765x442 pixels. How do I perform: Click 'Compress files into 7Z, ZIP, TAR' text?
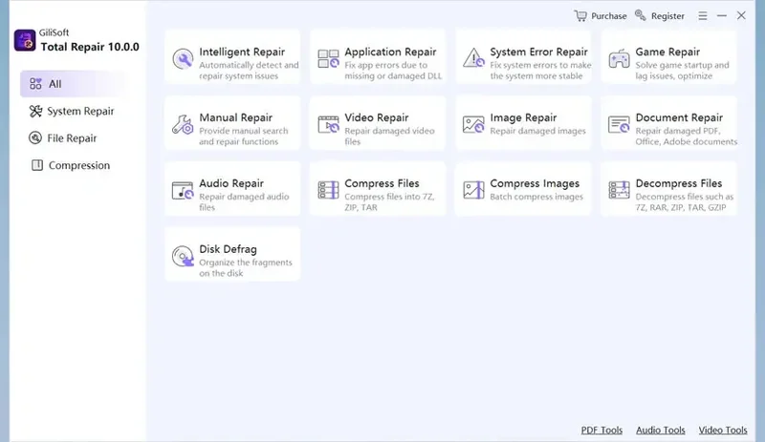pos(389,202)
